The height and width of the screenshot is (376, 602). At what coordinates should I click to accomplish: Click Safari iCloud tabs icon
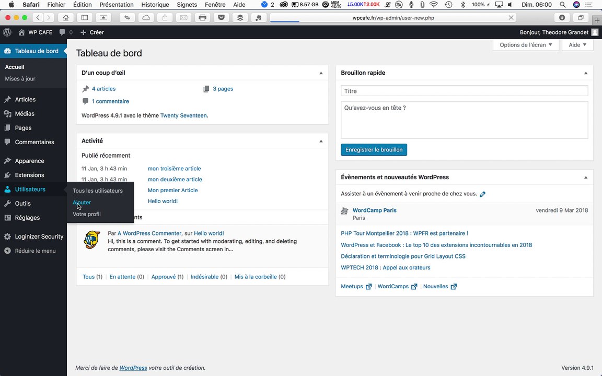coord(146,18)
